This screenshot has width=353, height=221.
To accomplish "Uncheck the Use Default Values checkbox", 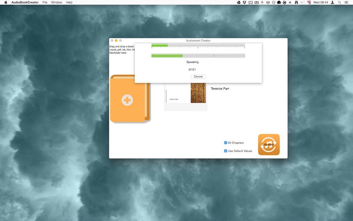I will click(226, 151).
